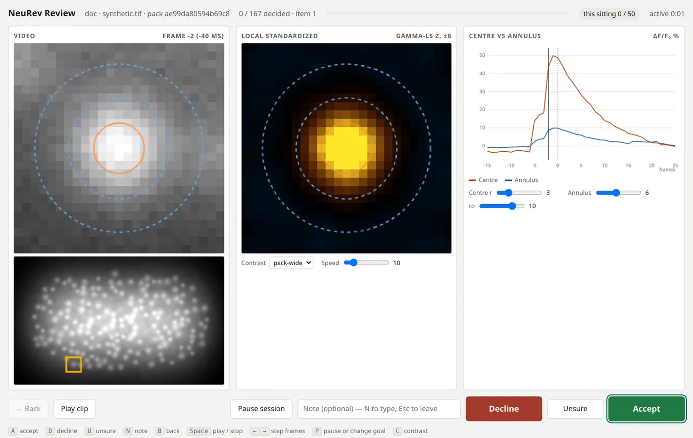Go to previous item with Back
693x438 pixels.
tap(28, 409)
